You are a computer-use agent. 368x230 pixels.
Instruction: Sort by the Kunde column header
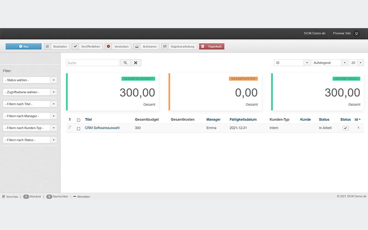pos(305,120)
